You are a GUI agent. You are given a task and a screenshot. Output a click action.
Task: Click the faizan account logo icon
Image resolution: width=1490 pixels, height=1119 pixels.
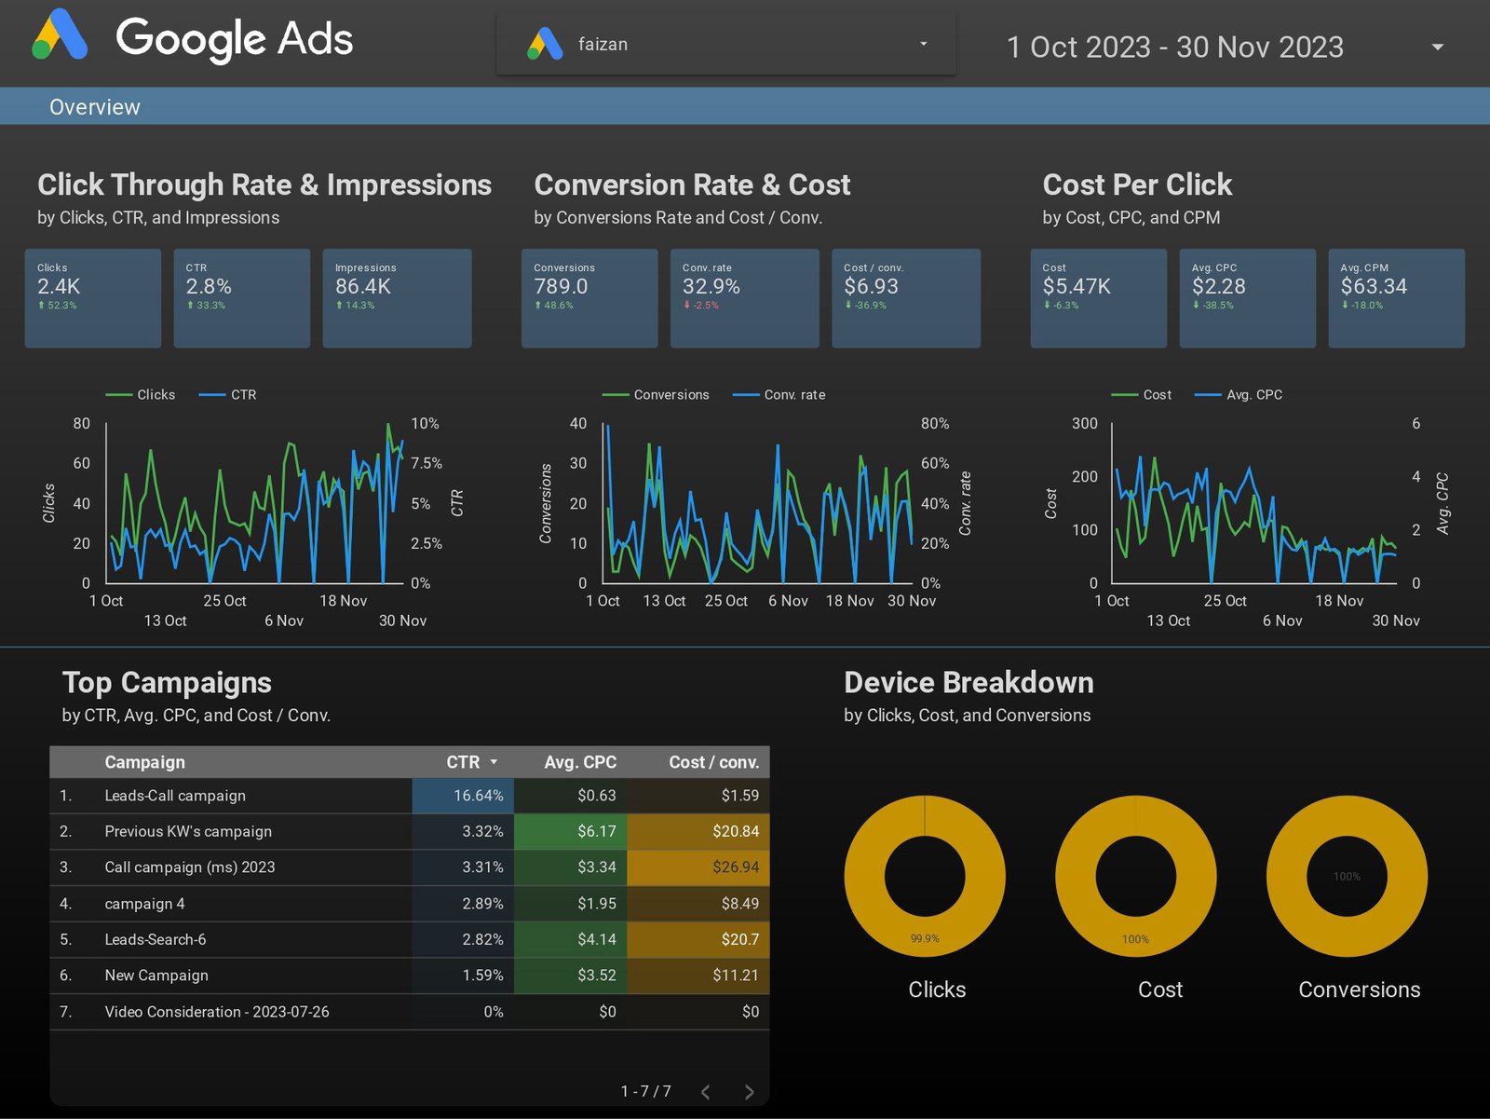[545, 44]
